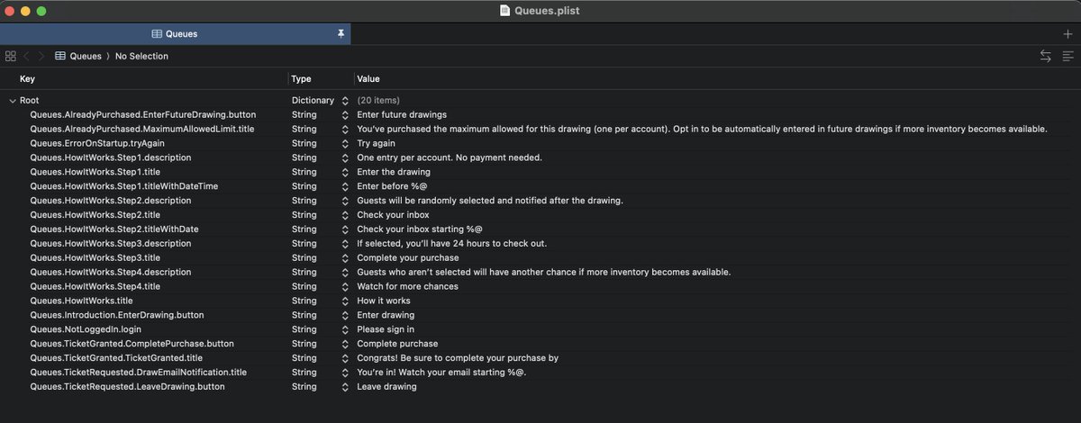The height and width of the screenshot is (423, 1081).
Task: Click the green zoom window button
Action: coord(41,11)
